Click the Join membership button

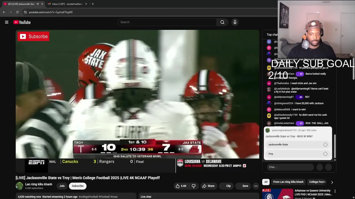point(62,186)
